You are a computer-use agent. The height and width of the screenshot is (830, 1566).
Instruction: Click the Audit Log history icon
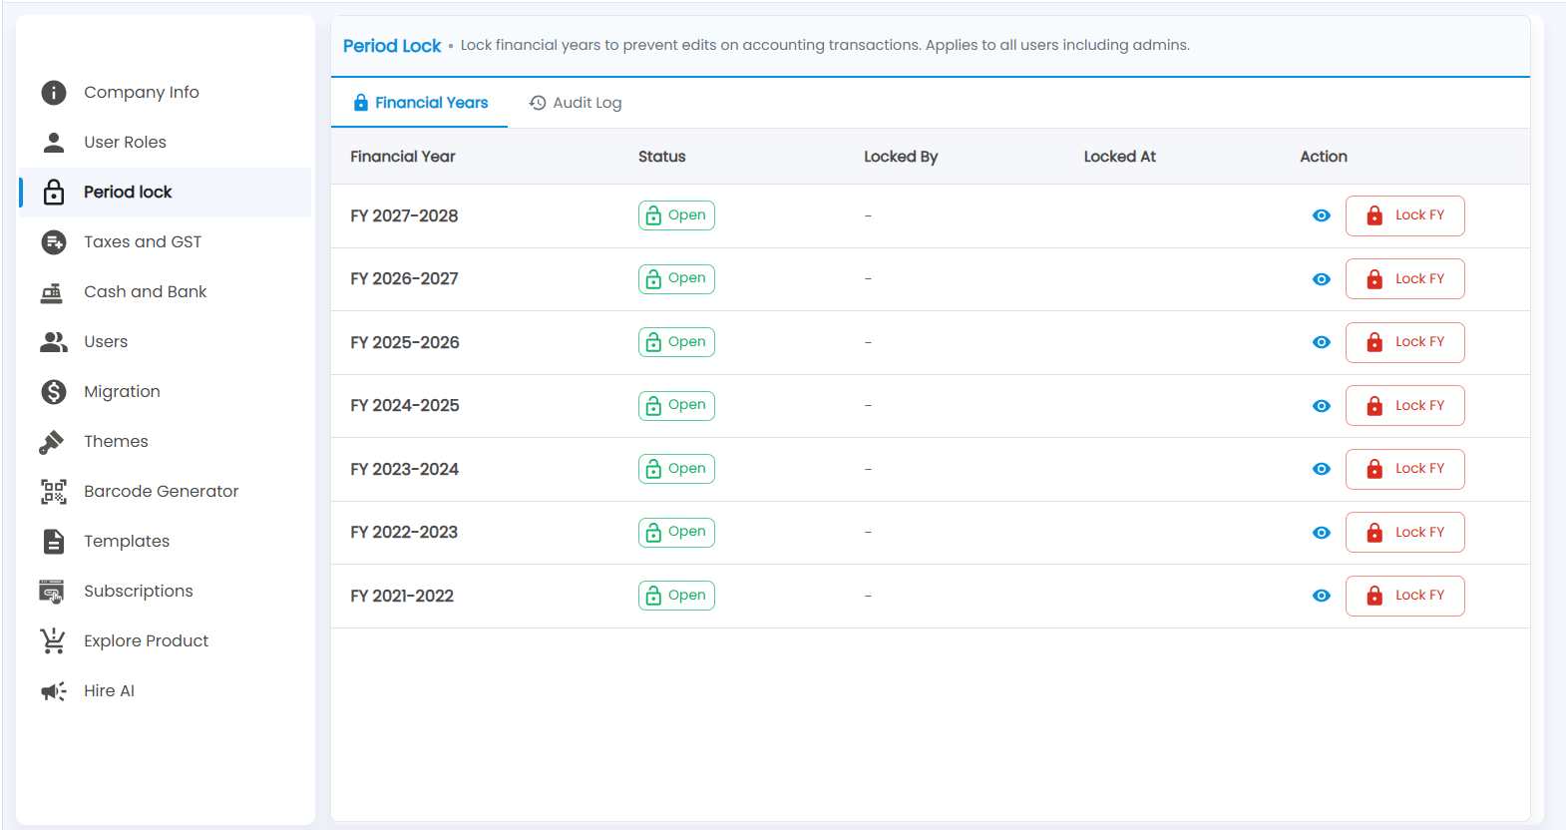coord(538,103)
